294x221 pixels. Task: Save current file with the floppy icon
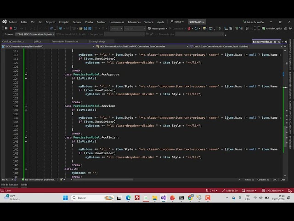coord(85,29)
